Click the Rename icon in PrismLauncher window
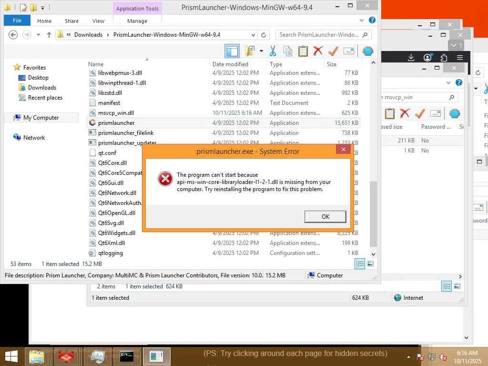The width and height of the screenshot is (488, 366). point(348,51)
